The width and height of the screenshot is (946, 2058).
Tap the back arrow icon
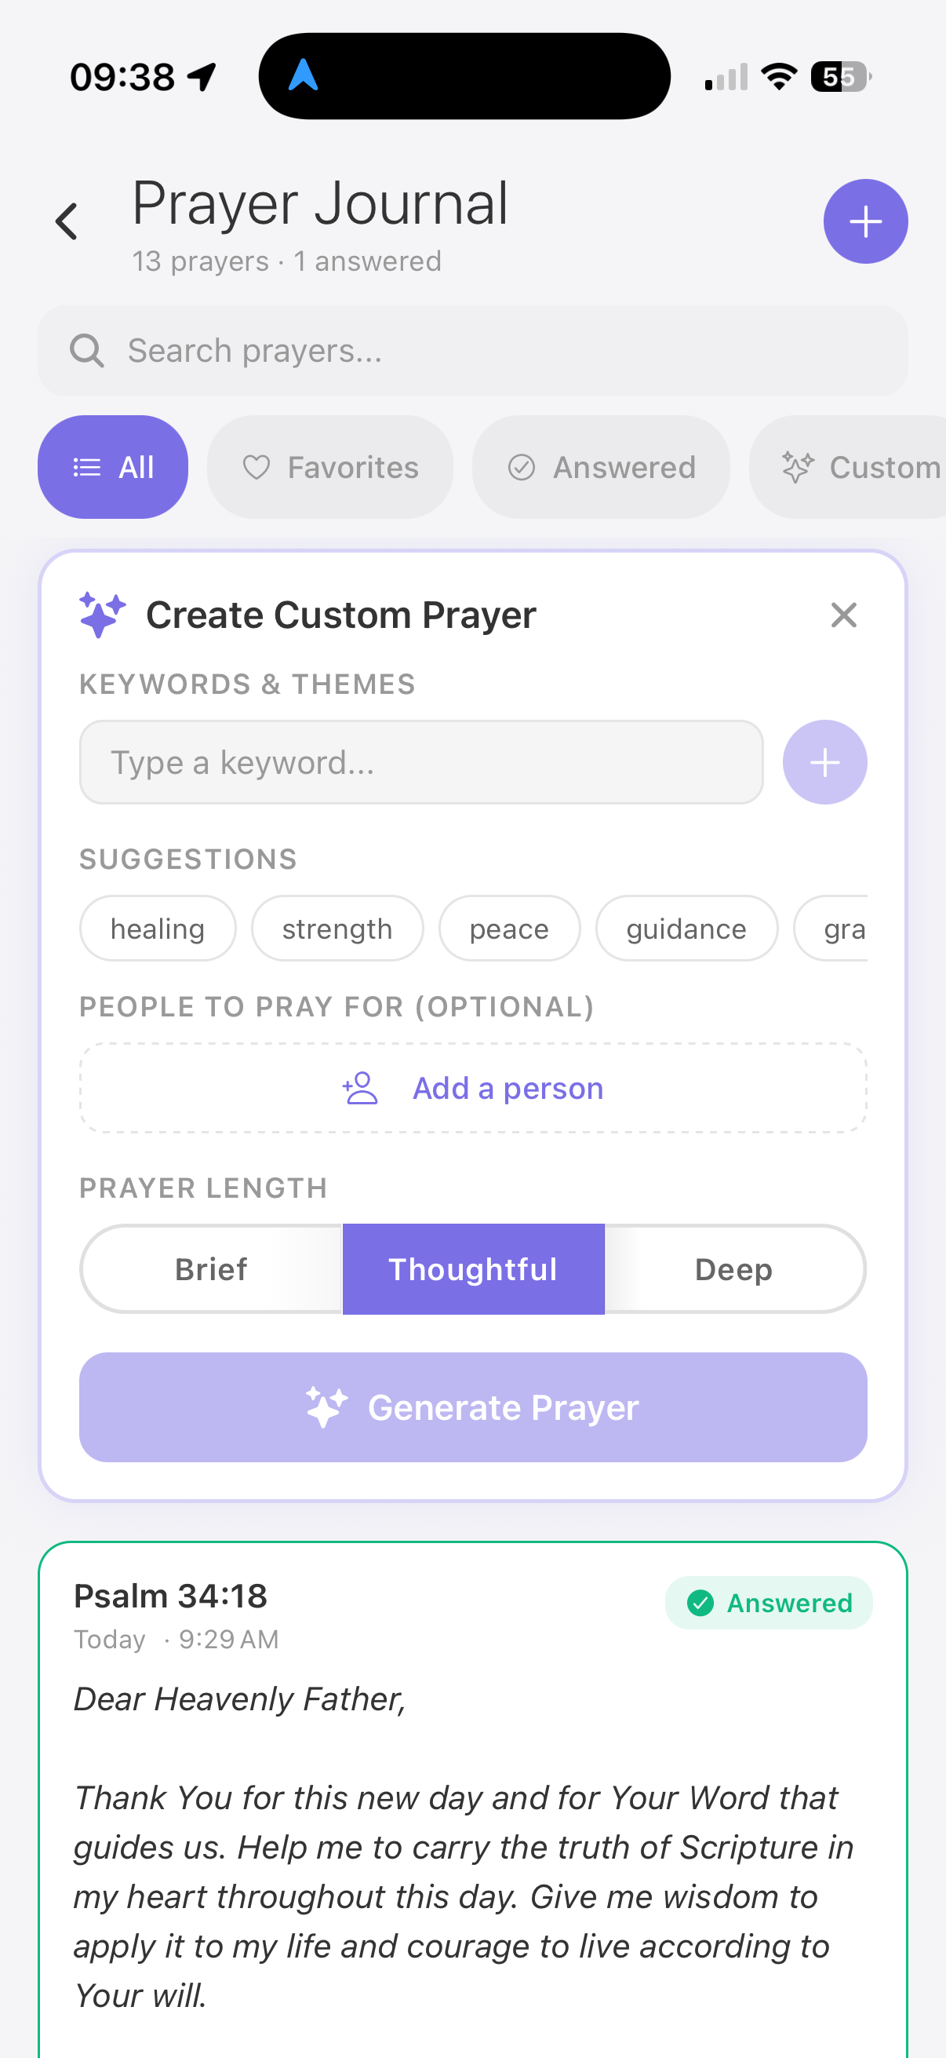click(x=67, y=221)
